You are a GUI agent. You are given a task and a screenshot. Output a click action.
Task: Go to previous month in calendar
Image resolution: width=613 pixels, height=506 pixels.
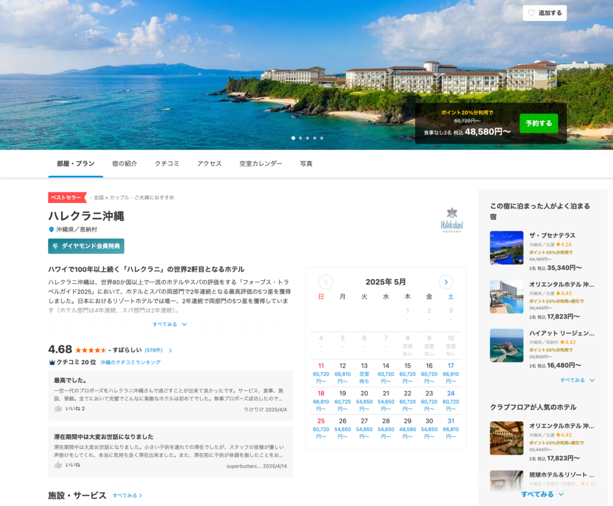click(326, 282)
